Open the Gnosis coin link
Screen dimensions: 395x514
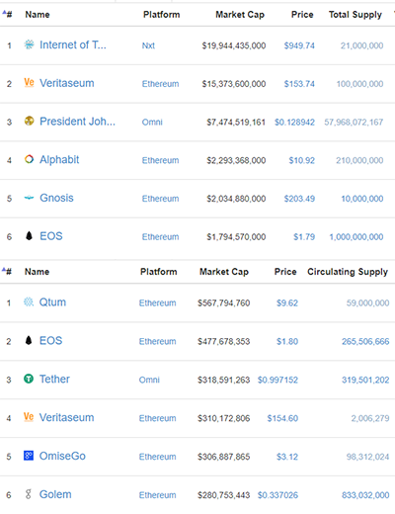56,198
